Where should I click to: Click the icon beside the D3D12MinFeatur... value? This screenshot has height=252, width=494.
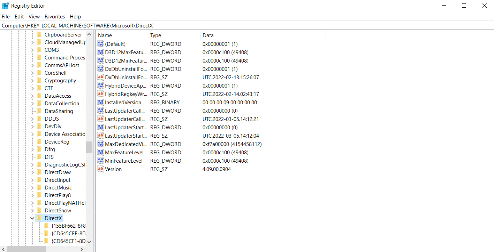(101, 61)
